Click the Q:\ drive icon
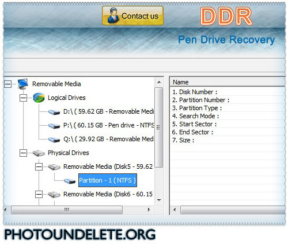The width and height of the screenshot is (288, 244). click(x=54, y=140)
